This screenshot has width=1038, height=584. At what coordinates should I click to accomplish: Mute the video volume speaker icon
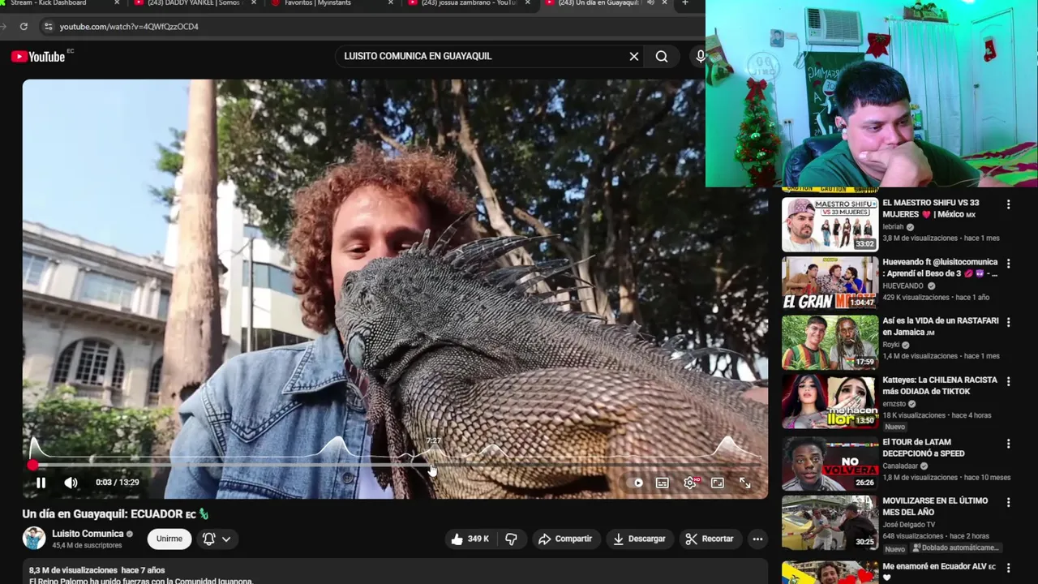(x=71, y=483)
